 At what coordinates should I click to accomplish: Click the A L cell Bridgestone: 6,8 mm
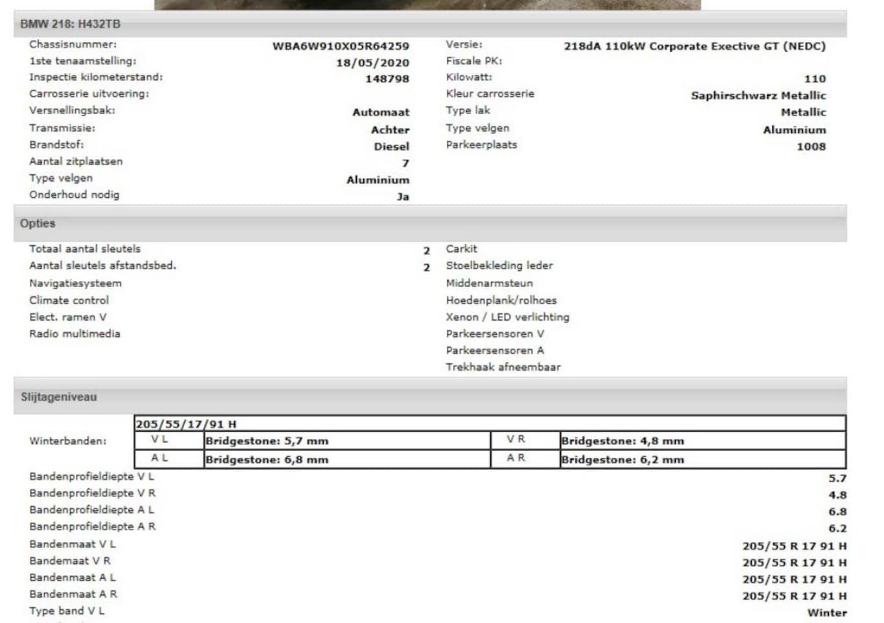coord(347,459)
